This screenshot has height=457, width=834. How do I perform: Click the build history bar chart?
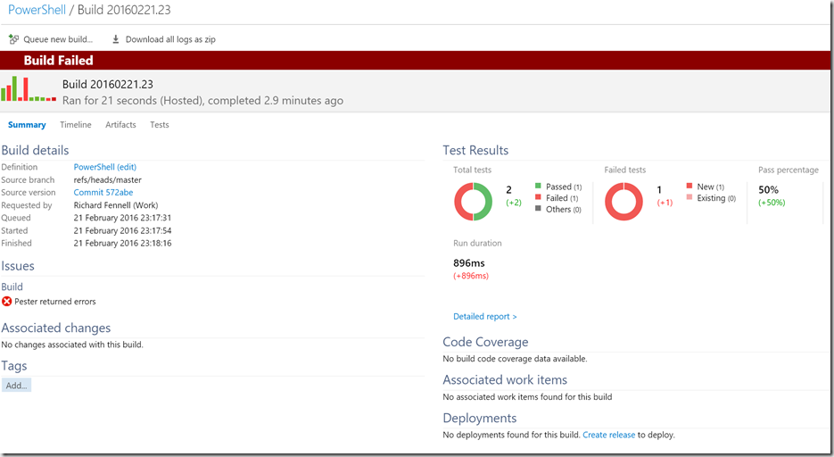(29, 88)
